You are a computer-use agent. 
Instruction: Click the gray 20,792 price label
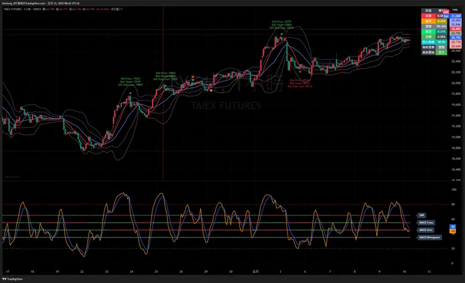click(x=456, y=33)
